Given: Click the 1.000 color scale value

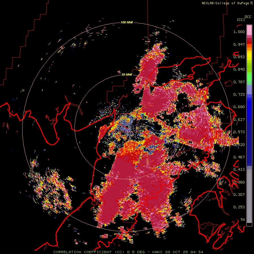Looking at the screenshot, I should (239, 32).
